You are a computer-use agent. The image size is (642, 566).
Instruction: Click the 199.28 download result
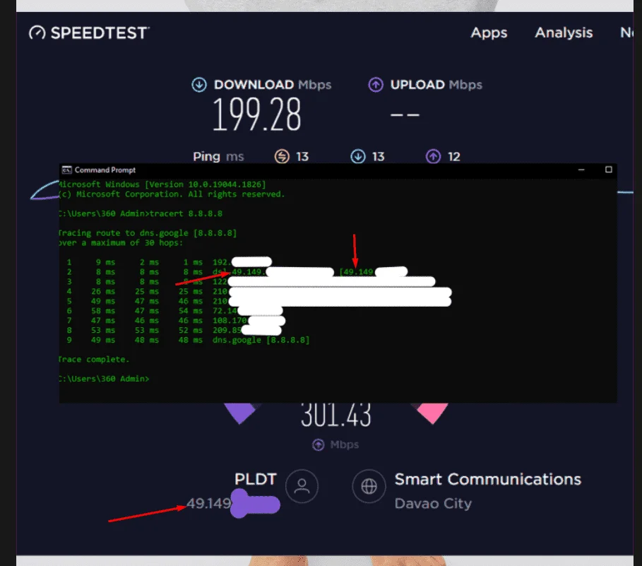coord(256,114)
